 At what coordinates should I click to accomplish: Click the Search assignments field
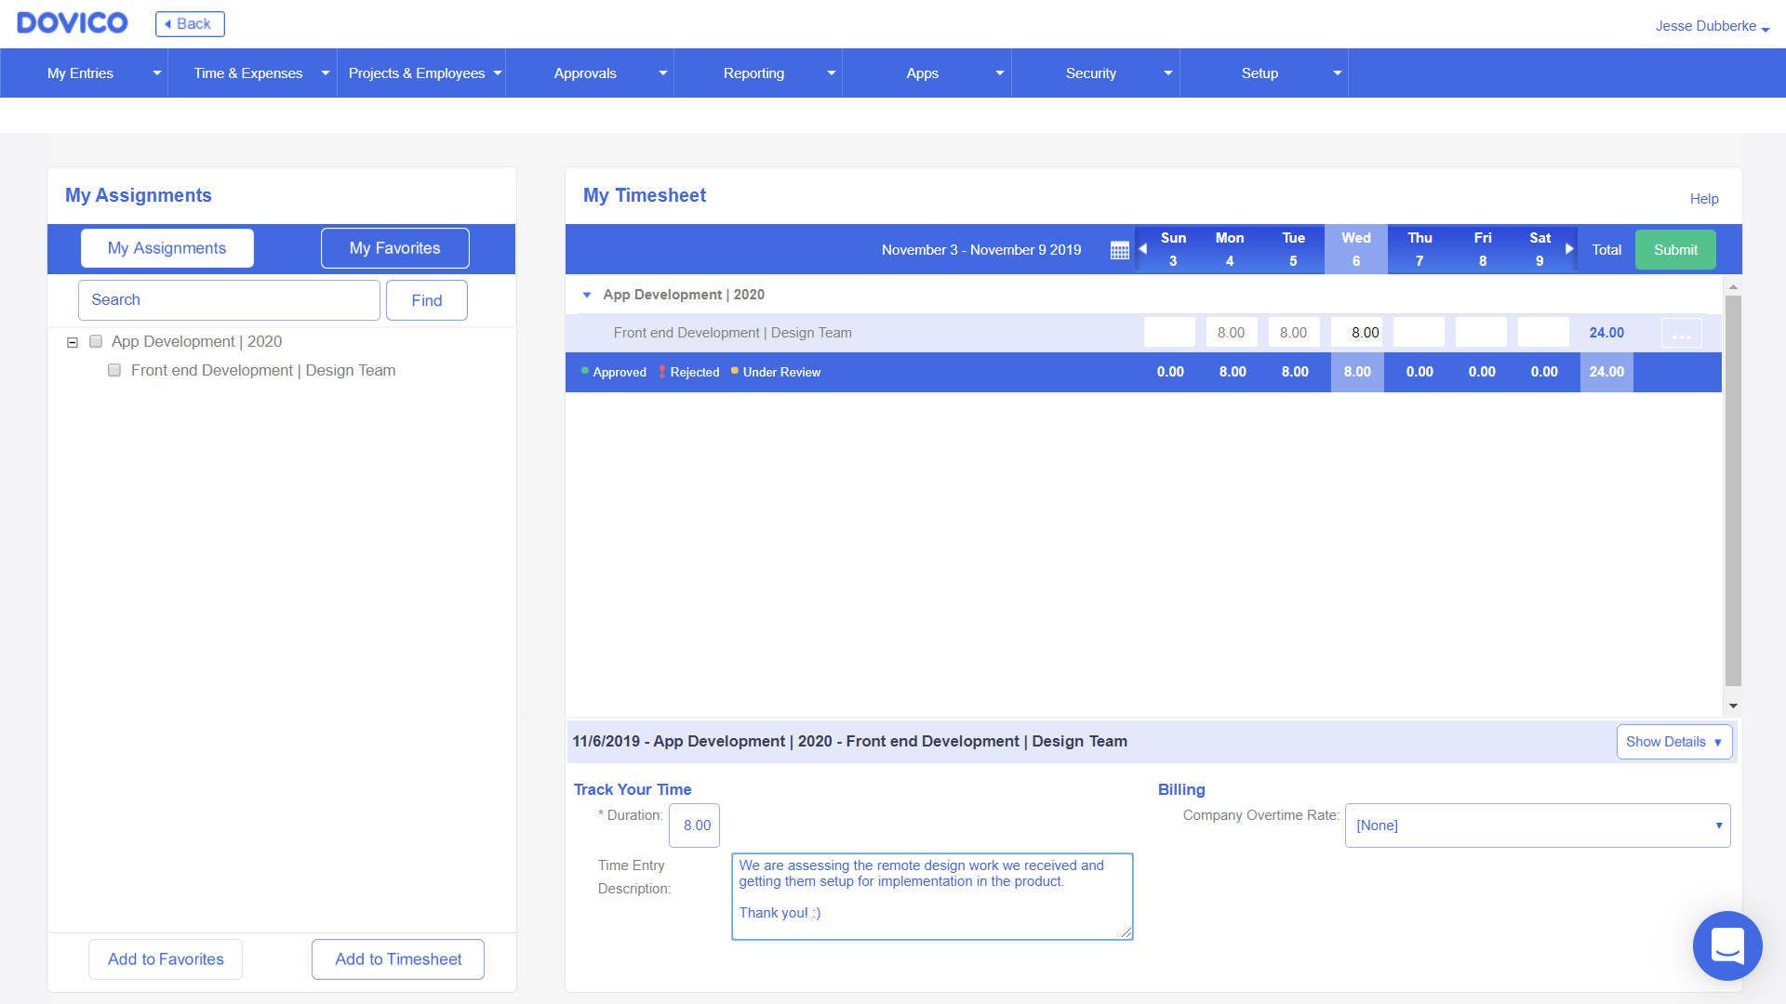[x=229, y=300]
